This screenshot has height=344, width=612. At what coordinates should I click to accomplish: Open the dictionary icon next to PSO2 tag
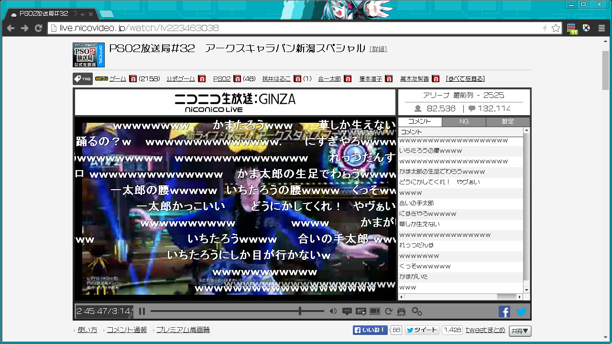(237, 79)
